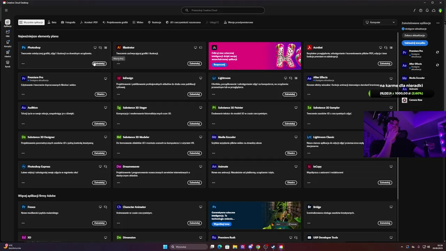Switch to the Projektowanie grafiki tab
This screenshot has height=251, width=446.
point(115,22)
